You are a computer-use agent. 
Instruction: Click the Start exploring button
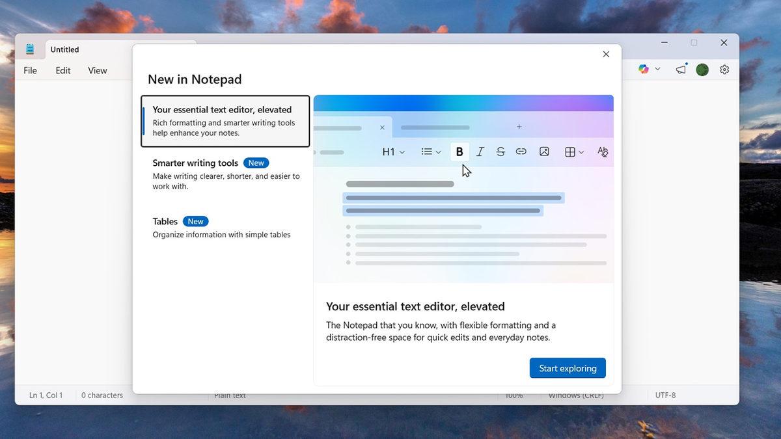pos(567,367)
